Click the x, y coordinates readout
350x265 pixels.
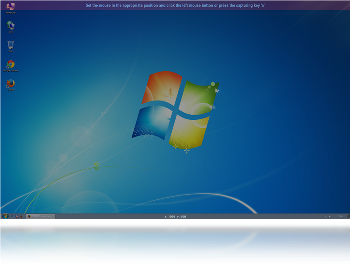tap(175, 216)
